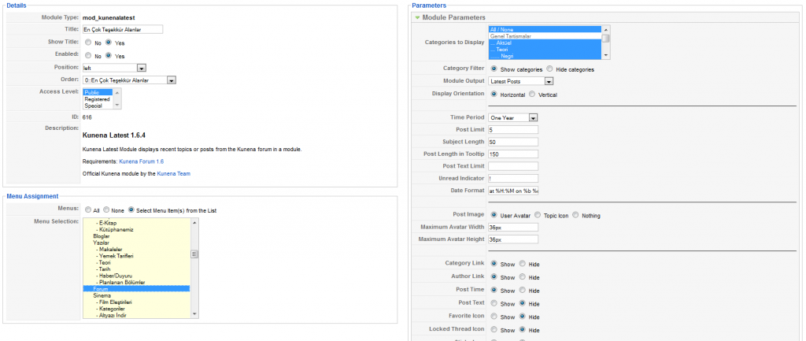Select Menus None radio option
806x341 pixels.
pyautogui.click(x=106, y=209)
